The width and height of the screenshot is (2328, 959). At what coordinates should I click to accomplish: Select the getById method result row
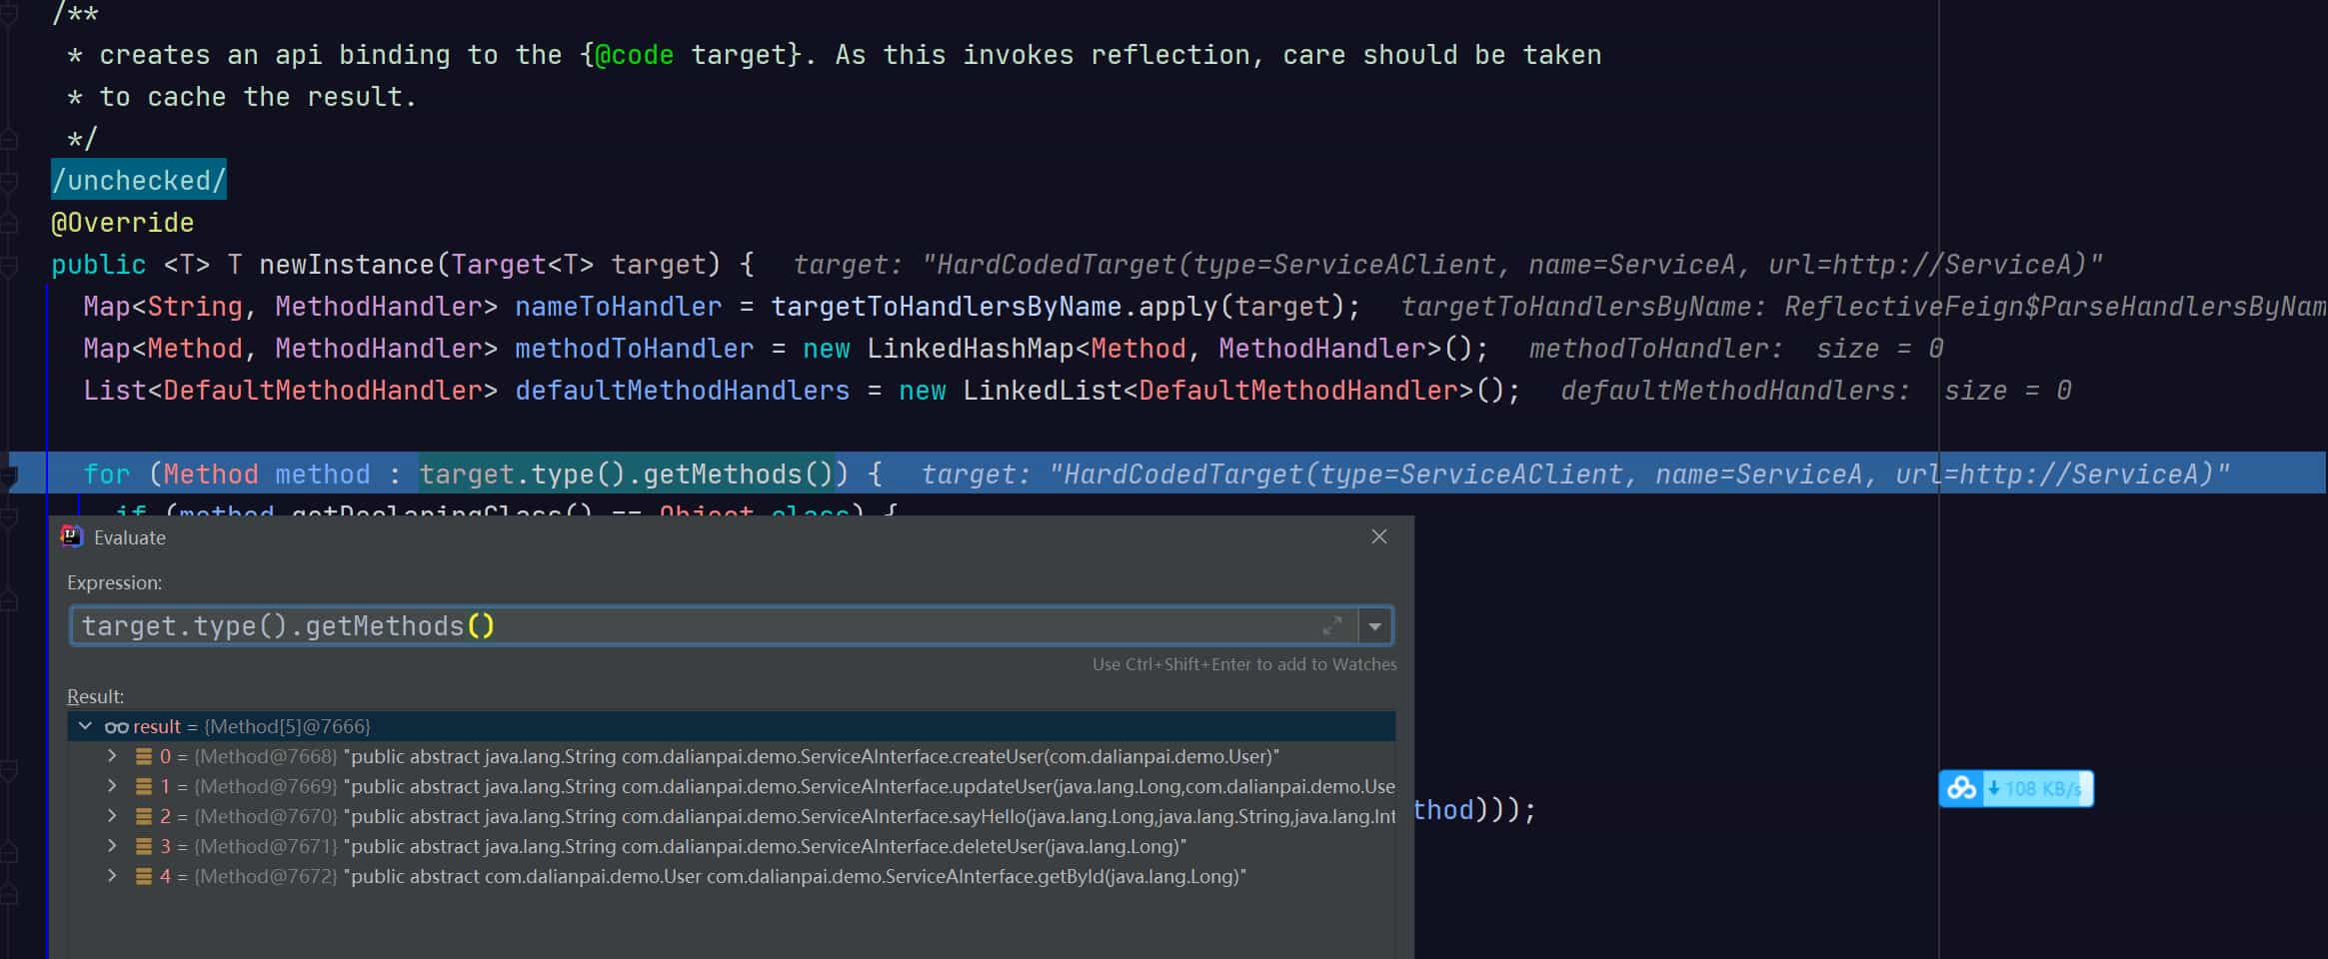[x=732, y=876]
